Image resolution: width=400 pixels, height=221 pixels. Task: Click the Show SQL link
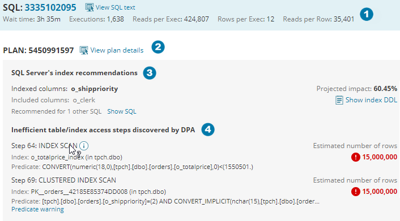click(x=122, y=111)
